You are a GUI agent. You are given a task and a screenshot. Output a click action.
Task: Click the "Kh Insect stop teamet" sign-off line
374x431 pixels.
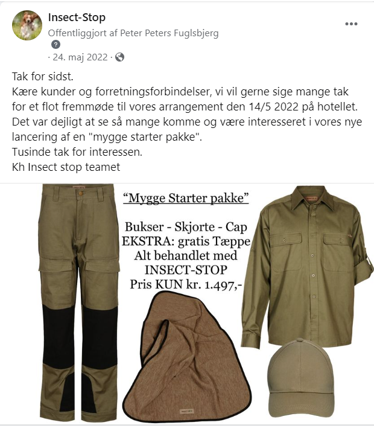coord(66,167)
